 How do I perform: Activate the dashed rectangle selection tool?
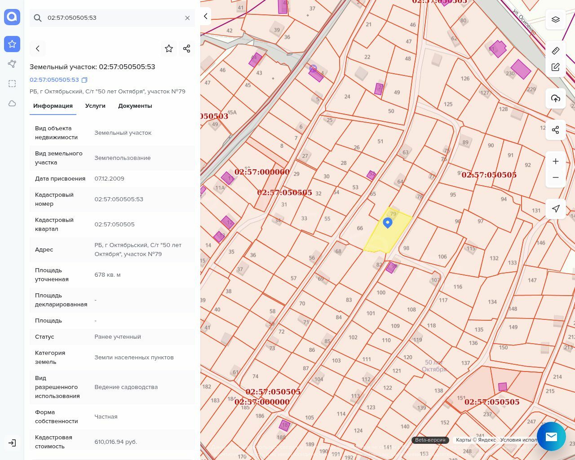12,84
